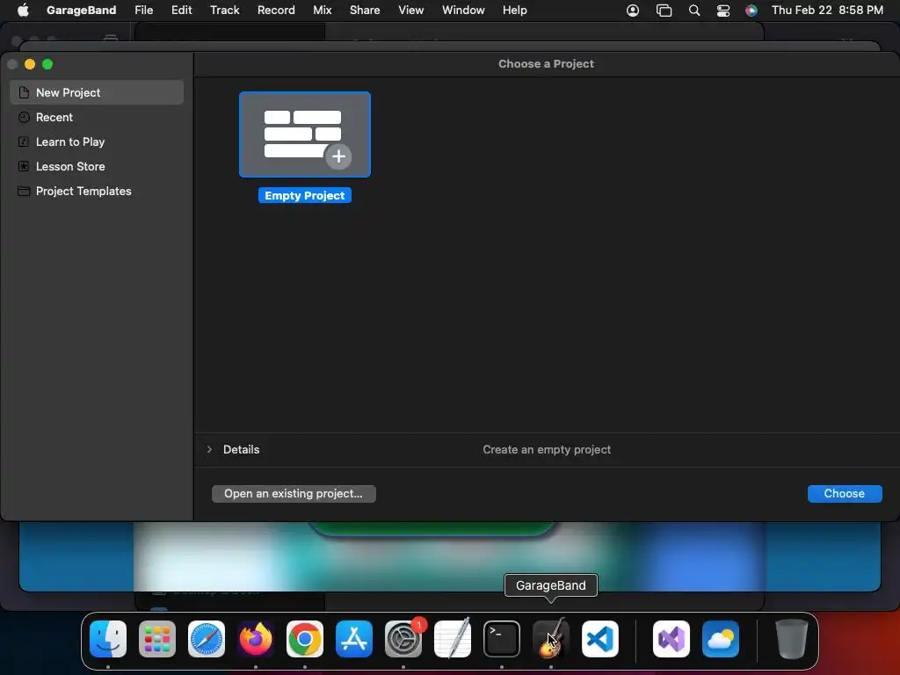Click the GarageBand icon in the Dock
900x675 pixels.
click(x=551, y=639)
